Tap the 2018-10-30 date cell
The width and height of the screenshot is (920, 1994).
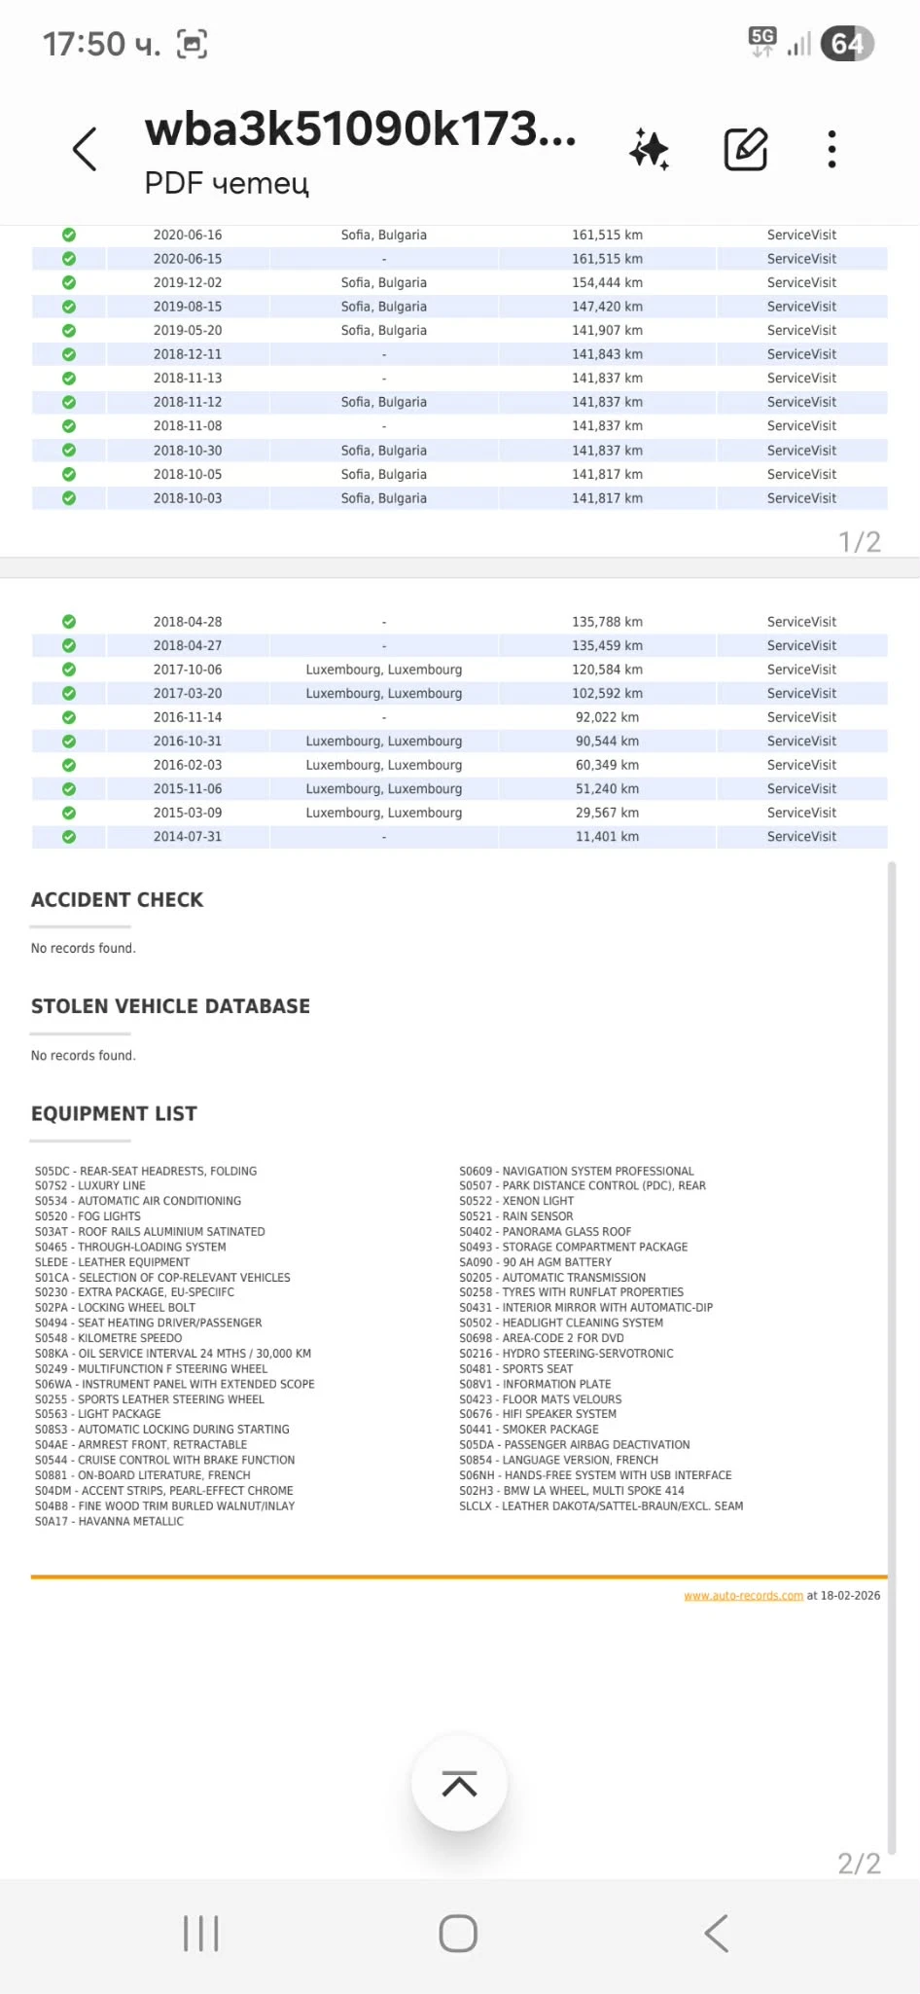coord(188,451)
